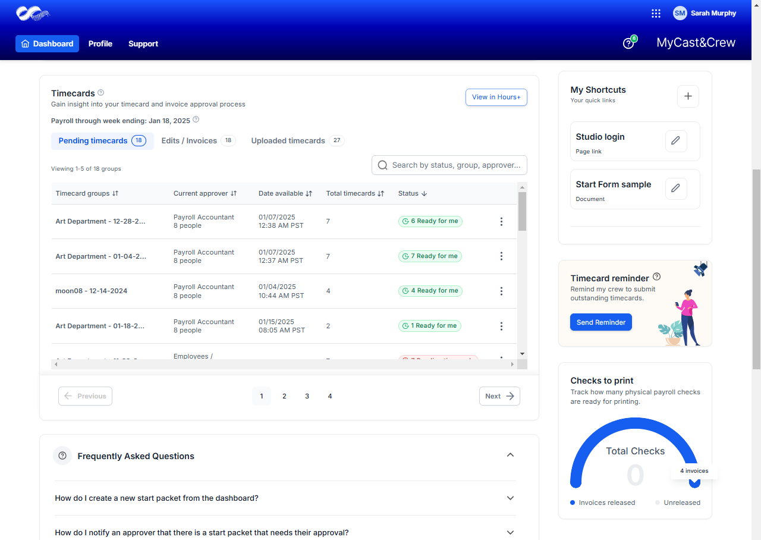Go to Next page of timecard groups

pos(499,396)
